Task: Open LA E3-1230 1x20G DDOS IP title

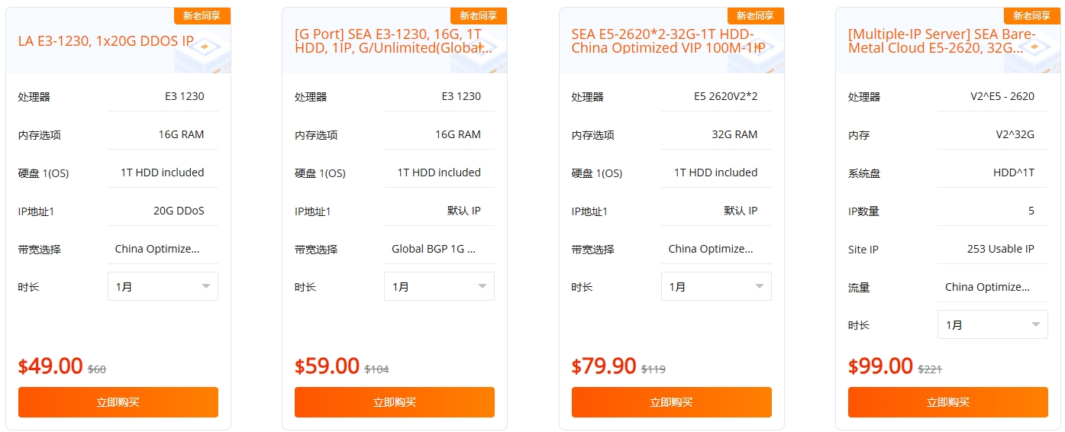Action: click(x=105, y=41)
